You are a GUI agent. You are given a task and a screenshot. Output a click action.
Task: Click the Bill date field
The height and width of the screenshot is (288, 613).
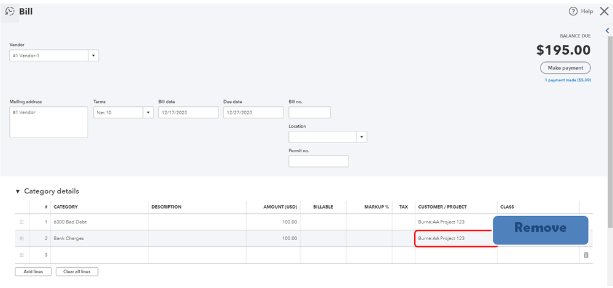(188, 113)
